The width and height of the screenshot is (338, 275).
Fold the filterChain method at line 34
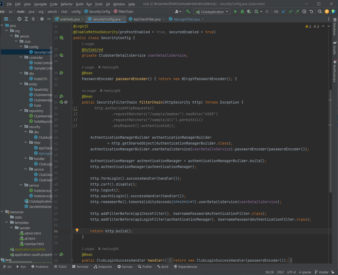72,102
